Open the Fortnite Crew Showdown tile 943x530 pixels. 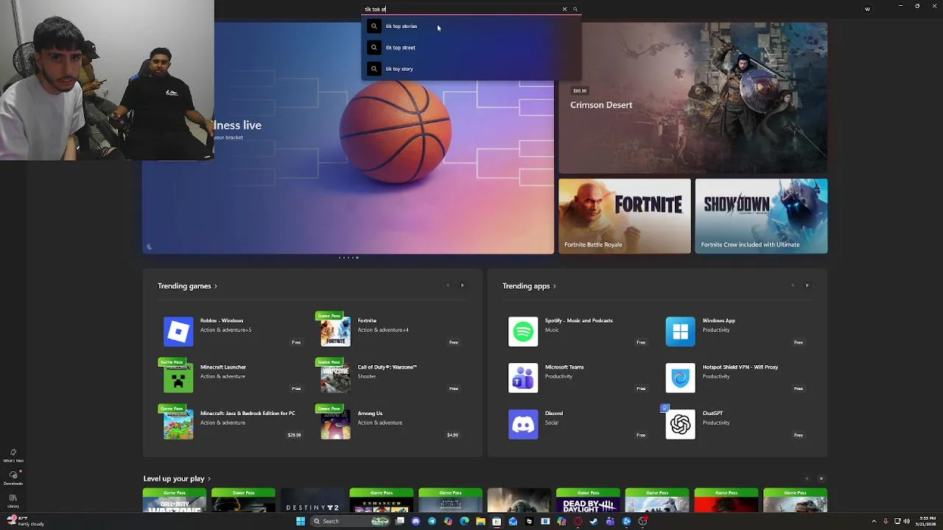coord(761,216)
